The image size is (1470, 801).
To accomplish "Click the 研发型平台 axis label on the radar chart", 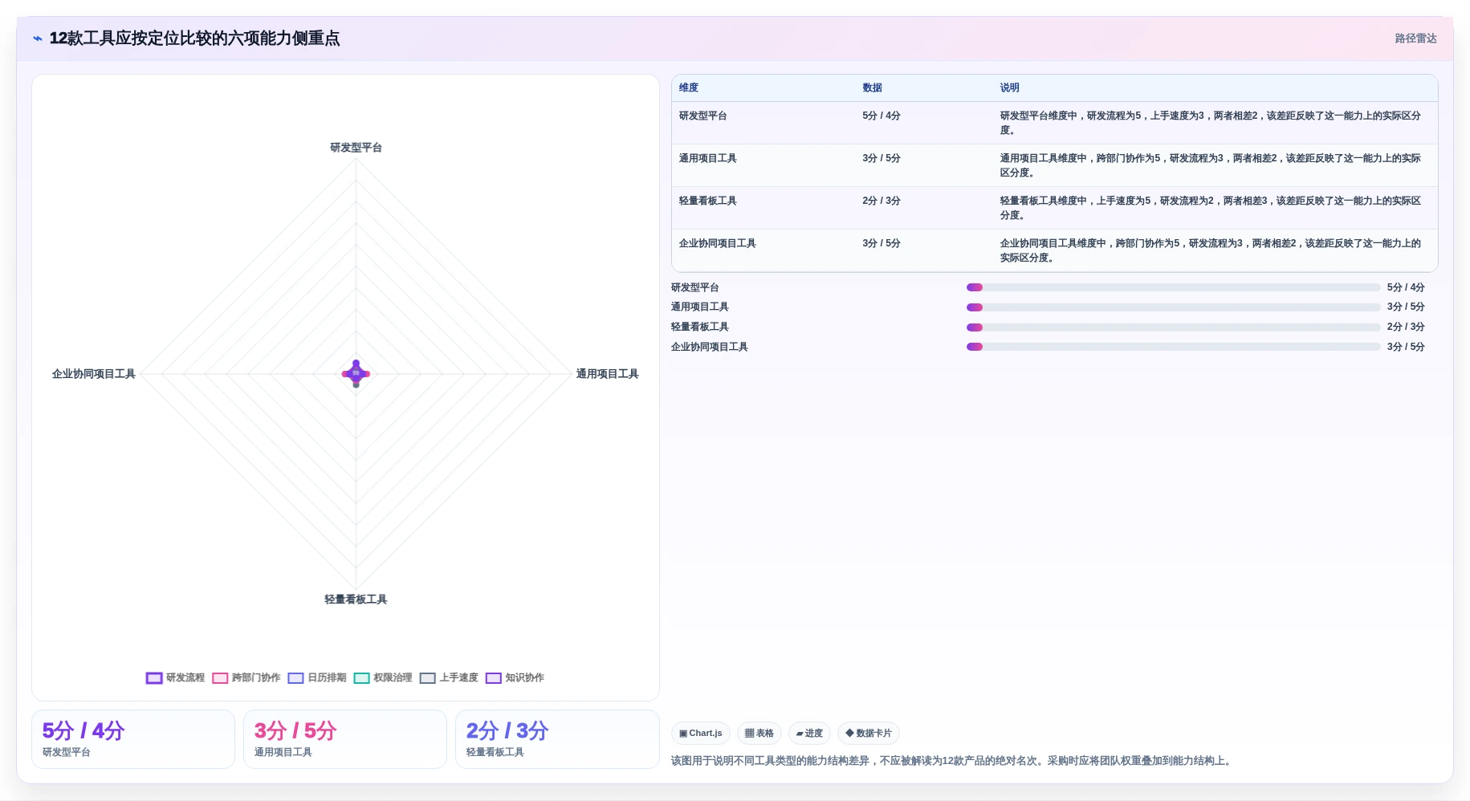I will 356,148.
